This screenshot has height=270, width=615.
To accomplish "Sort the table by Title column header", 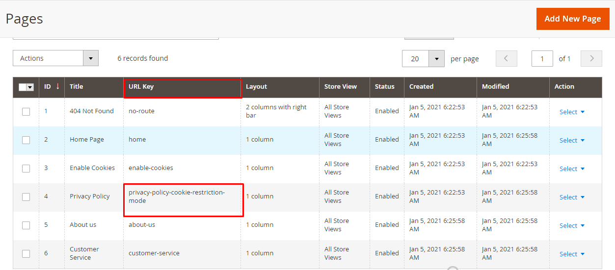I will pos(76,87).
